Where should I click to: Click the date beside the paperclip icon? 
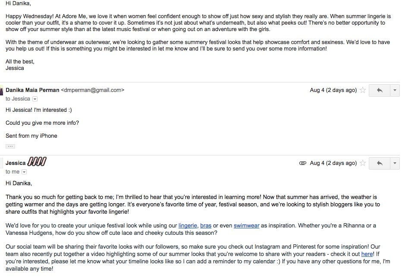pos(333,163)
